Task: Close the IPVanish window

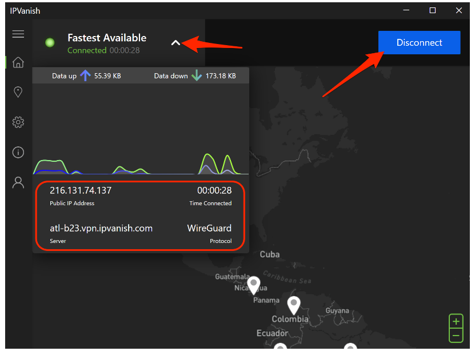Action: point(459,10)
